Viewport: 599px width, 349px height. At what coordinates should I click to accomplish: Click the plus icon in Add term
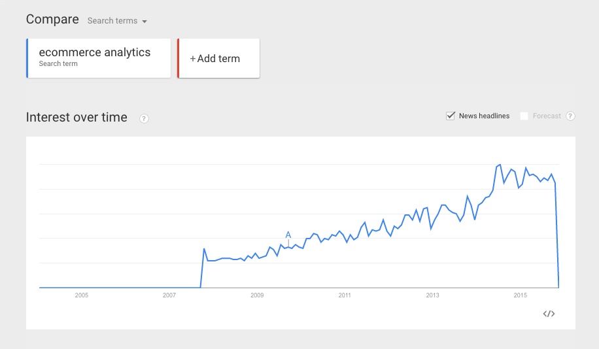(x=193, y=59)
